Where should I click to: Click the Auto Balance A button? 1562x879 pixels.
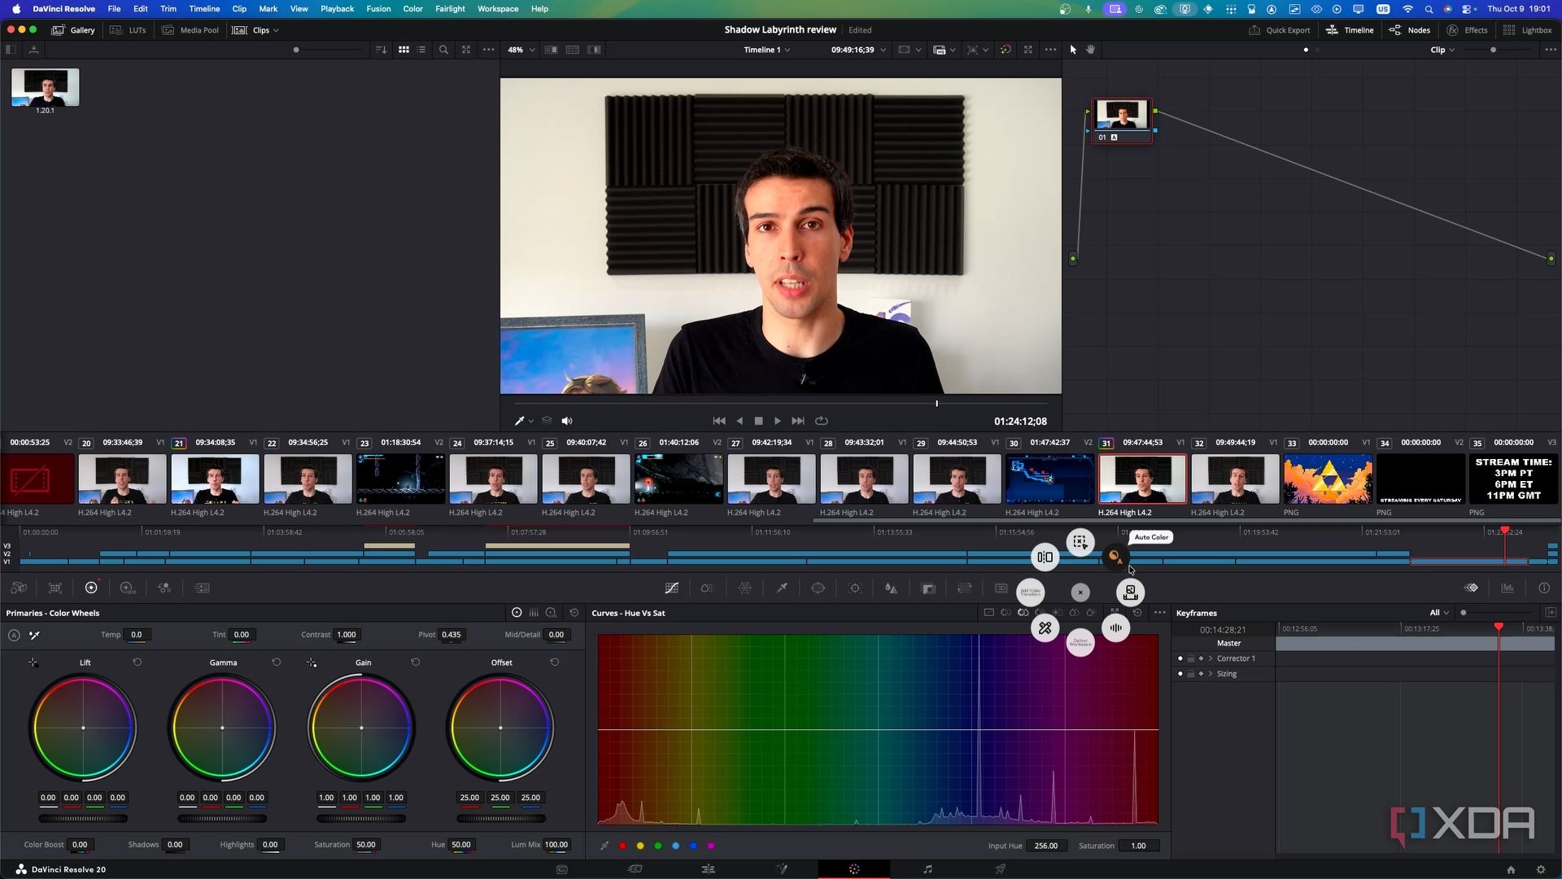(14, 635)
